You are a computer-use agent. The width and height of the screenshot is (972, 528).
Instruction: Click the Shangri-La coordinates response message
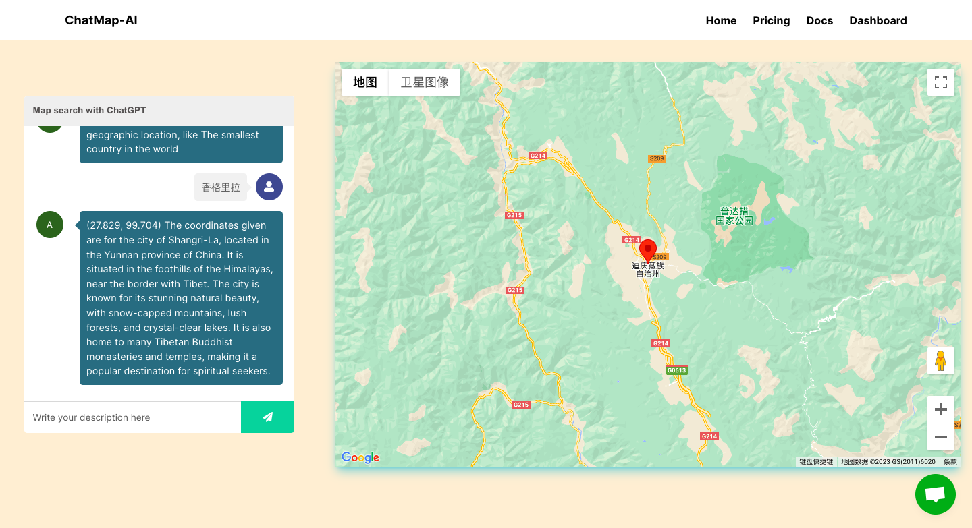point(181,298)
